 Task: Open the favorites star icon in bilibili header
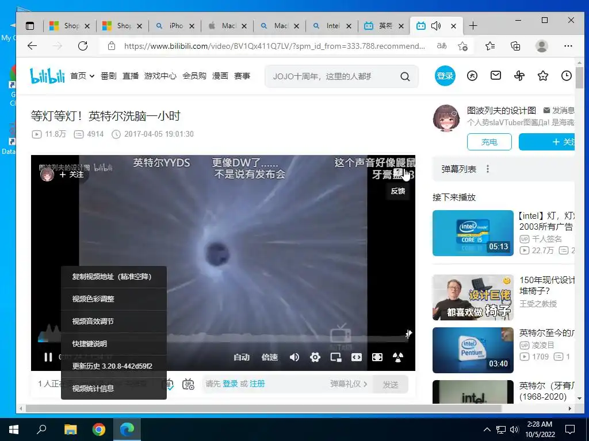click(x=543, y=76)
